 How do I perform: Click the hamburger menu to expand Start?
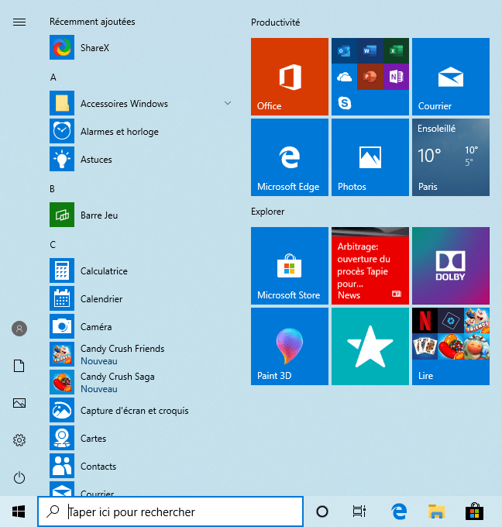tap(19, 22)
